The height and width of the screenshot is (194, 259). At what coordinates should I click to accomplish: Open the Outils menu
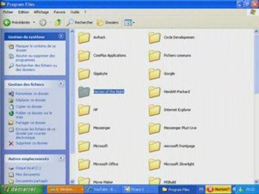[x=75, y=12]
